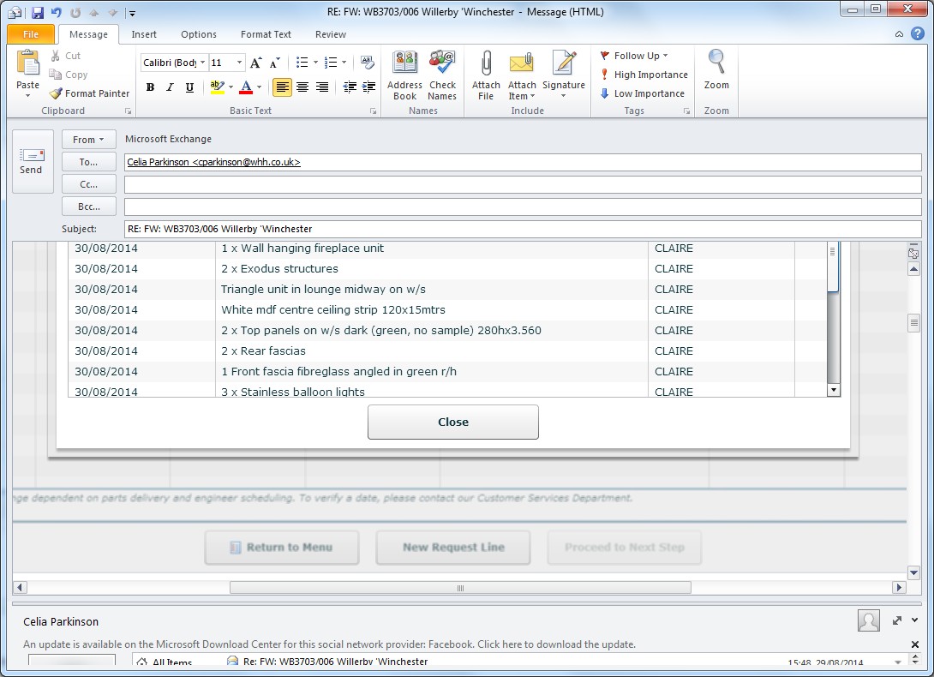This screenshot has height=677, width=934.
Task: Toggle Italic text formatting
Action: coord(170,87)
